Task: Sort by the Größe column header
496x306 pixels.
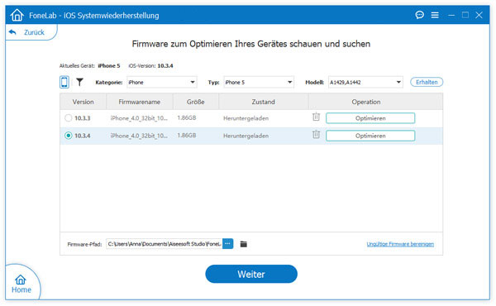Action: click(x=195, y=102)
